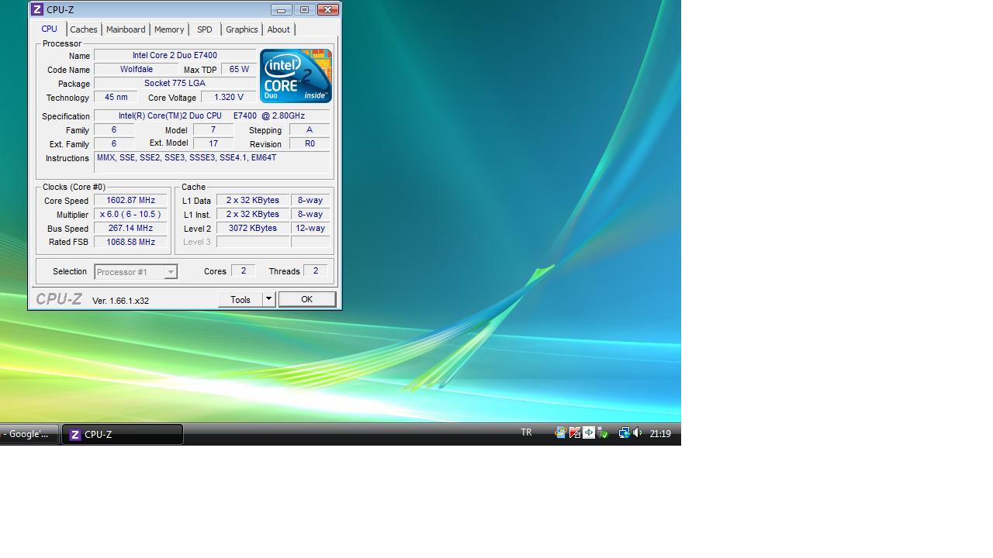Click the Threads count value
The height and width of the screenshot is (558, 993).
315,271
